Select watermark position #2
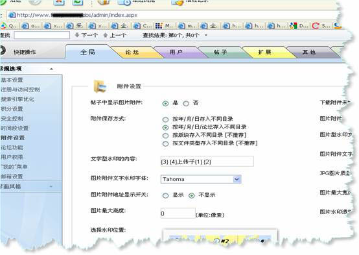The image size is (359, 255). [216, 241]
